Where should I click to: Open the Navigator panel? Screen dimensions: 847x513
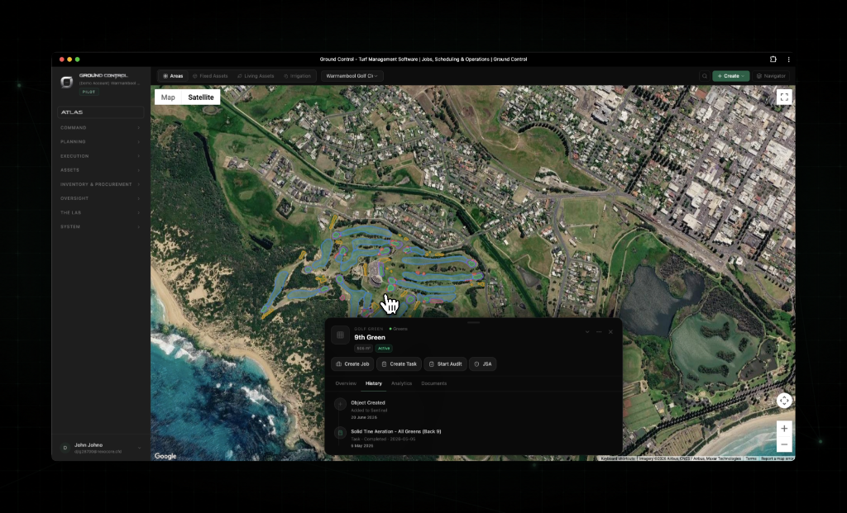(x=771, y=76)
